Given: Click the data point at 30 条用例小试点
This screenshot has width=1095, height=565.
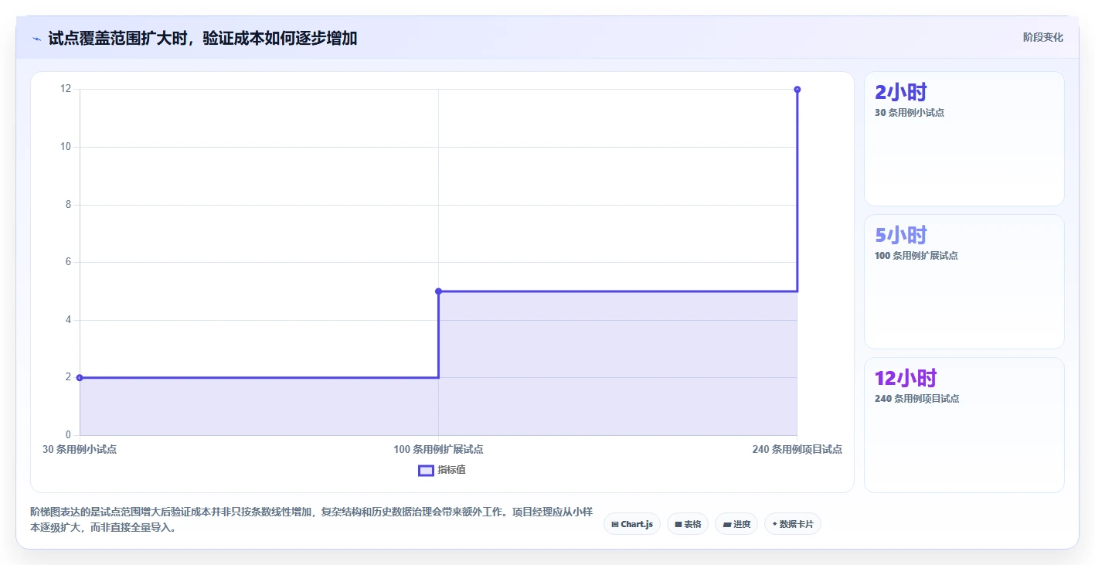Looking at the screenshot, I should tap(80, 377).
